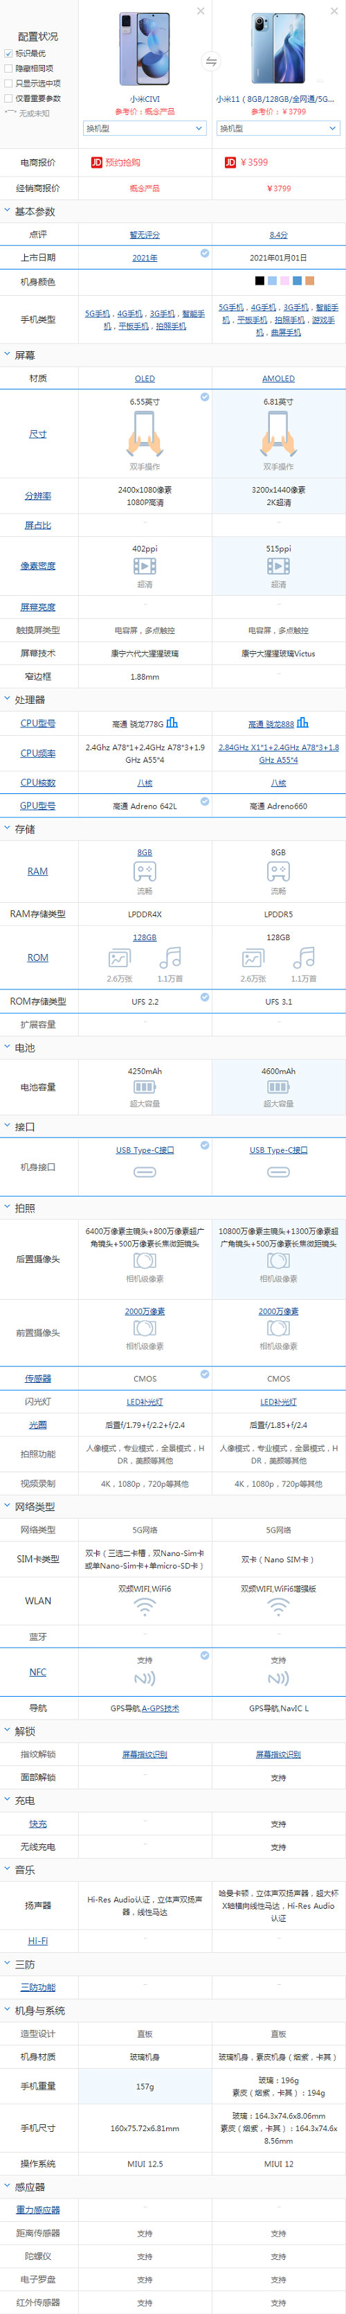Click the gamepad icon under 小米11 8GB RAM

(x=278, y=872)
